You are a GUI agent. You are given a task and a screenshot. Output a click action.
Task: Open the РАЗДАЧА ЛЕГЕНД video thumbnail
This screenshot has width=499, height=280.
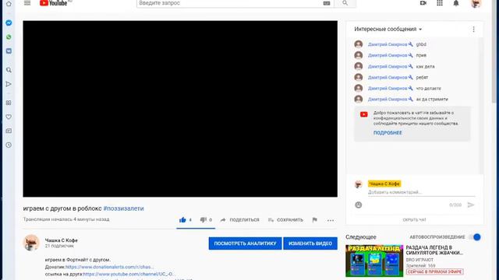pyautogui.click(x=374, y=261)
